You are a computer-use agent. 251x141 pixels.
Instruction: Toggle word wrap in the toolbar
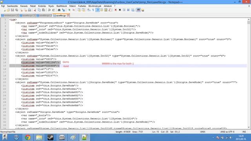[89, 10]
